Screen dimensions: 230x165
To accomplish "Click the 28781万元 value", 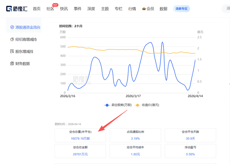I will pyautogui.click(x=80, y=154).
